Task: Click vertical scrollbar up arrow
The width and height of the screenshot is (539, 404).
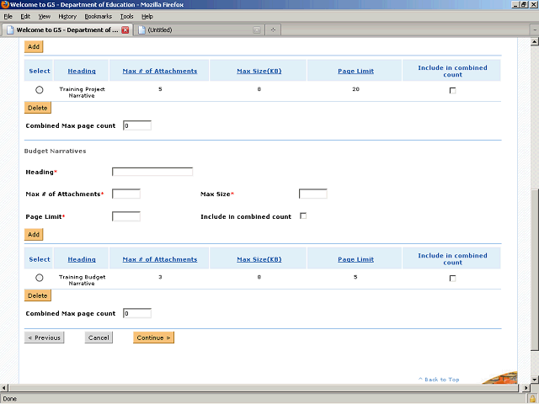Action: (x=535, y=42)
